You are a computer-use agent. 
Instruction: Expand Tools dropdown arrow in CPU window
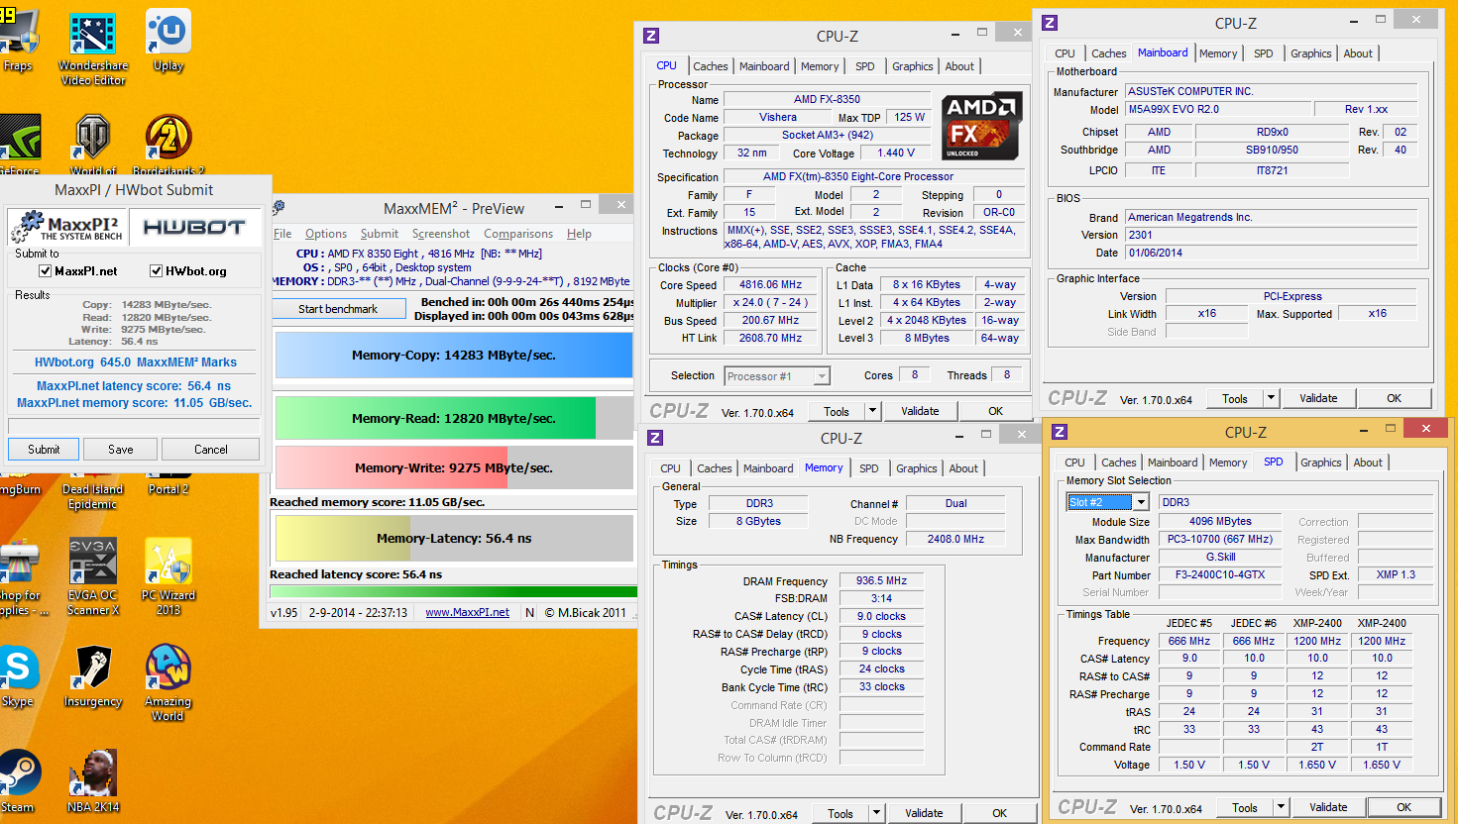(873, 411)
